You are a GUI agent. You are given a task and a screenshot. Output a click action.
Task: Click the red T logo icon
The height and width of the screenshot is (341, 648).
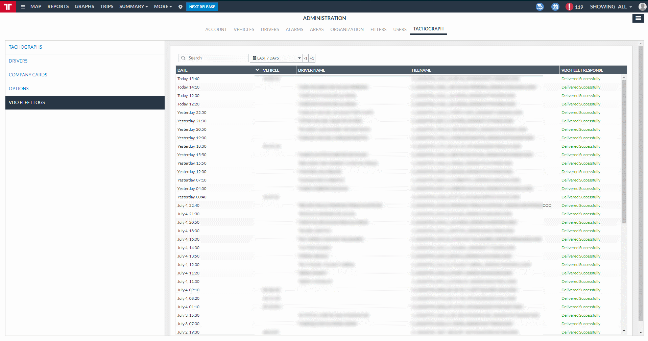pos(8,6)
